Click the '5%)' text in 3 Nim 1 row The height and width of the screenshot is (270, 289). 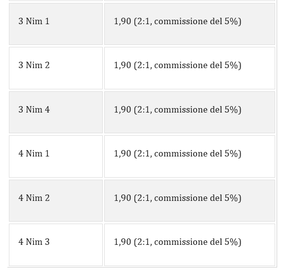click(x=233, y=21)
